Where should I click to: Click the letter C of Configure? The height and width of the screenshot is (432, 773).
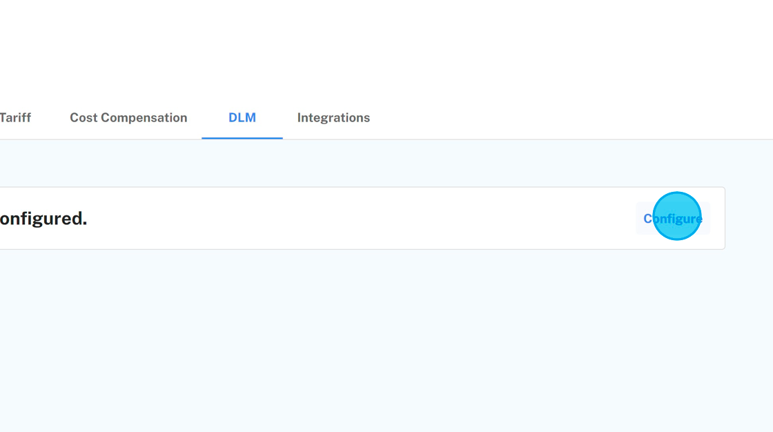pos(648,219)
